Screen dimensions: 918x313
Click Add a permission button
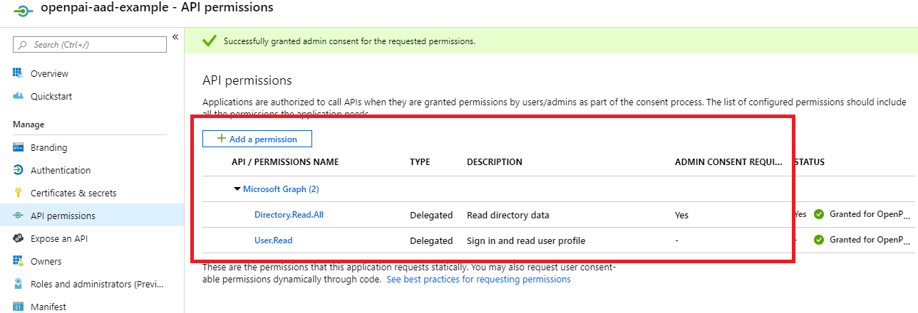[257, 139]
